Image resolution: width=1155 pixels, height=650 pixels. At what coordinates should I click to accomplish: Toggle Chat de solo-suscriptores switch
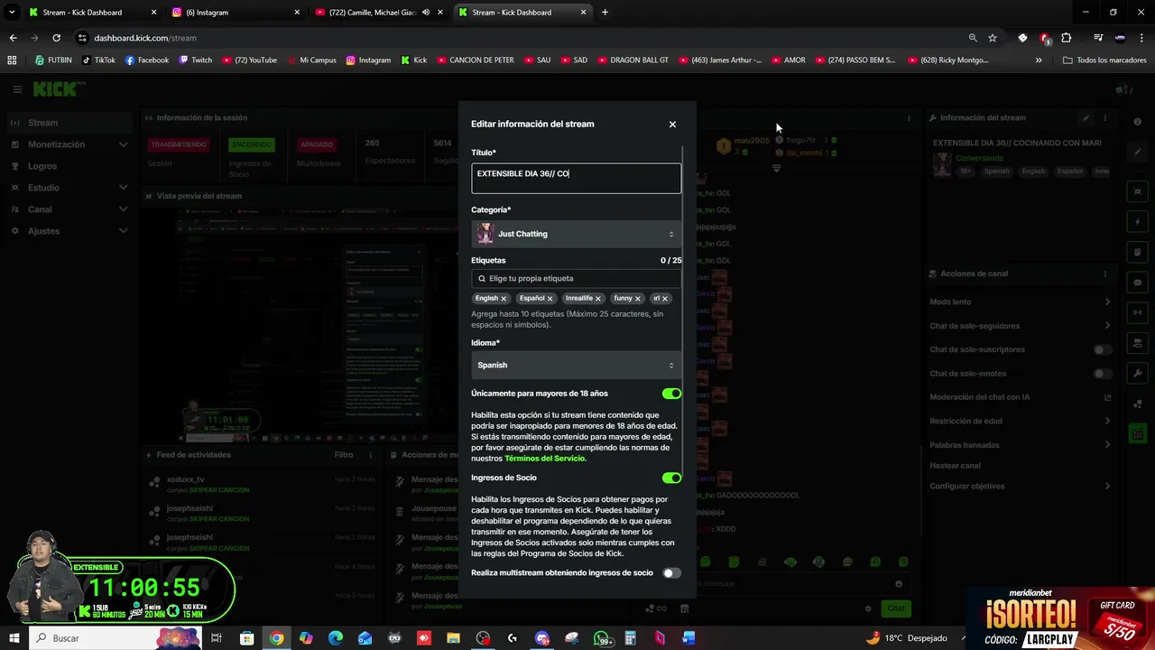tap(1103, 349)
